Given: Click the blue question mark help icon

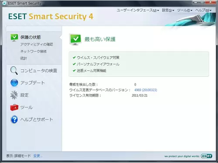Looking at the screenshot, I should pyautogui.click(x=14, y=119).
